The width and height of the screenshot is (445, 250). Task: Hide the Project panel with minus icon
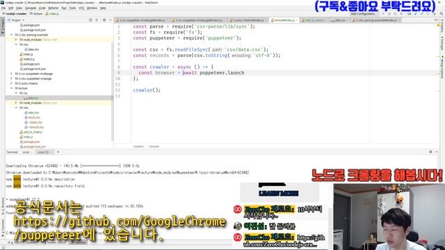(110, 20)
